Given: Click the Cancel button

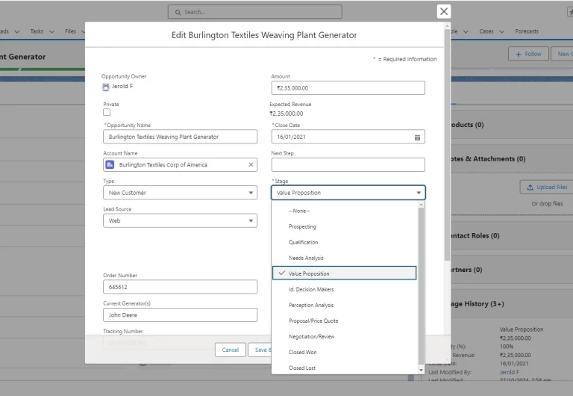Looking at the screenshot, I should pos(231,350).
